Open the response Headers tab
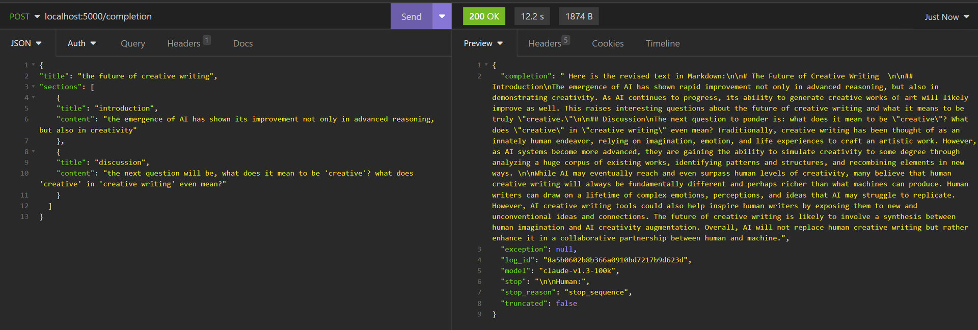Viewport: 978px width, 330px height. (x=545, y=43)
